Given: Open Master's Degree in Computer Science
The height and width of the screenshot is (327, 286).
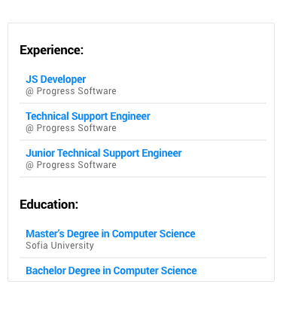Looking at the screenshot, I should [x=111, y=234].
